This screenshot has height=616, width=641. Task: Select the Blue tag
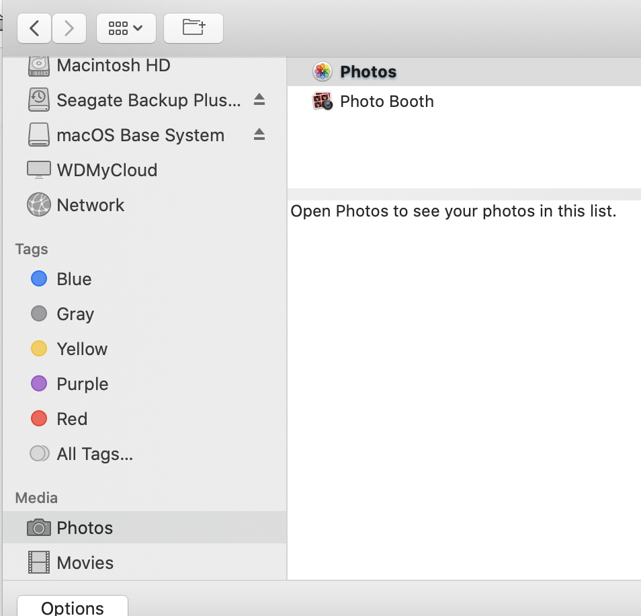144,279
